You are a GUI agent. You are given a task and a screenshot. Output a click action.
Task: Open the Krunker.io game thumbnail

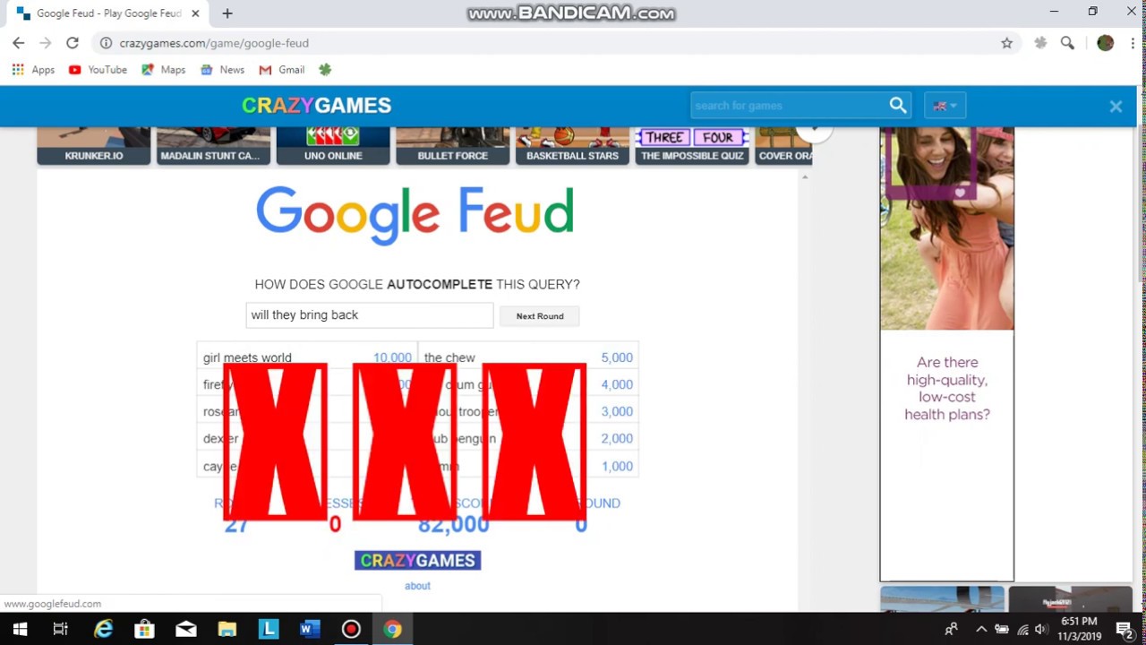pyautogui.click(x=93, y=145)
